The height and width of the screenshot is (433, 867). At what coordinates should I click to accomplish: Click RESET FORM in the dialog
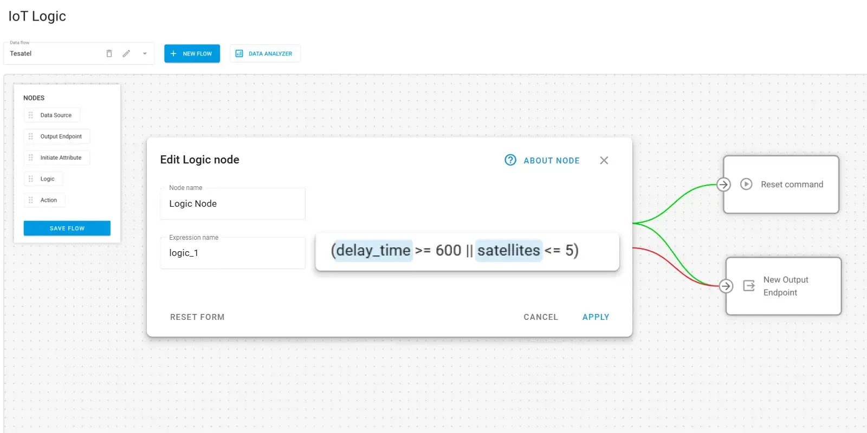[197, 317]
